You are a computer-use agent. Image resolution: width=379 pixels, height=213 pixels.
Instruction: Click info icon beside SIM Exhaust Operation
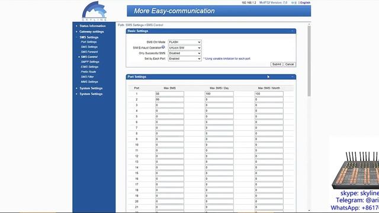[x=163, y=47]
